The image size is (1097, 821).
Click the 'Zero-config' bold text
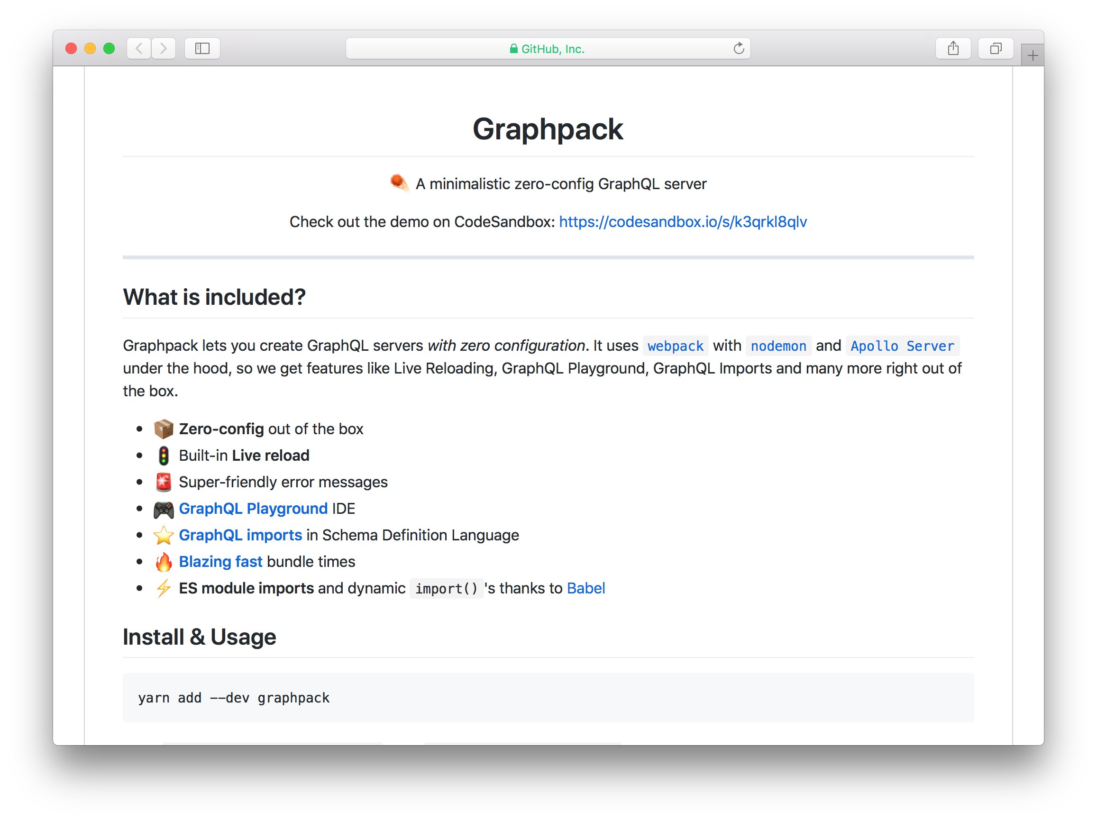(x=221, y=429)
